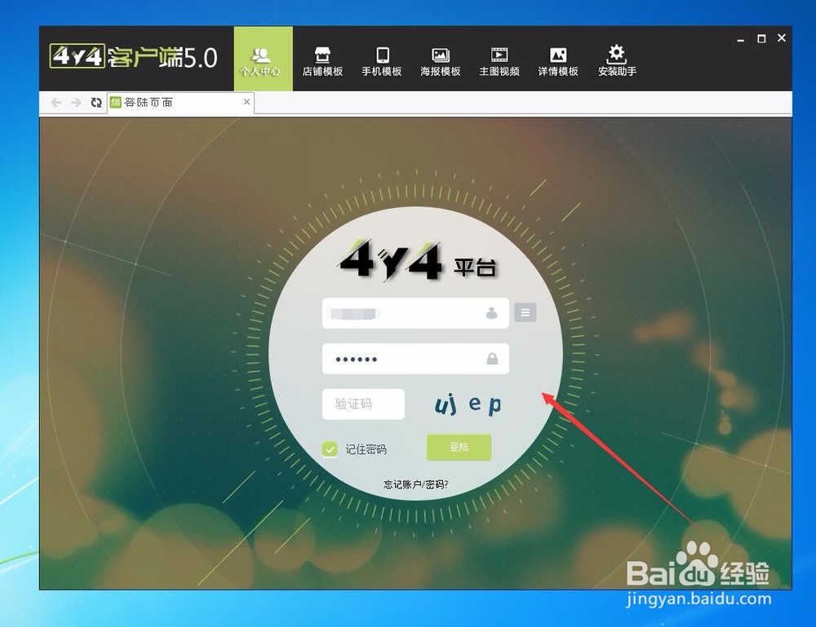This screenshot has width=816, height=627.
Task: Click the 4y4 客户端5.0 logo
Action: coord(133,57)
